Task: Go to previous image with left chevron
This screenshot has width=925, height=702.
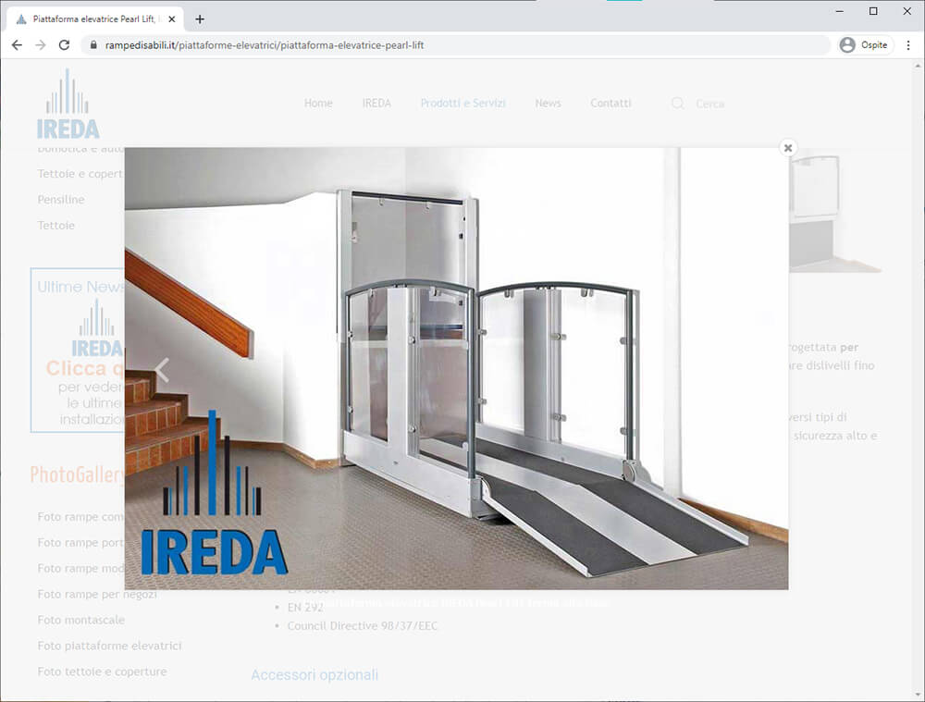Action: pyautogui.click(x=162, y=371)
